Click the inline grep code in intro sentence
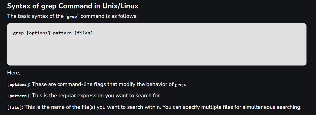The height and width of the screenshot is (115, 316). (x=72, y=17)
